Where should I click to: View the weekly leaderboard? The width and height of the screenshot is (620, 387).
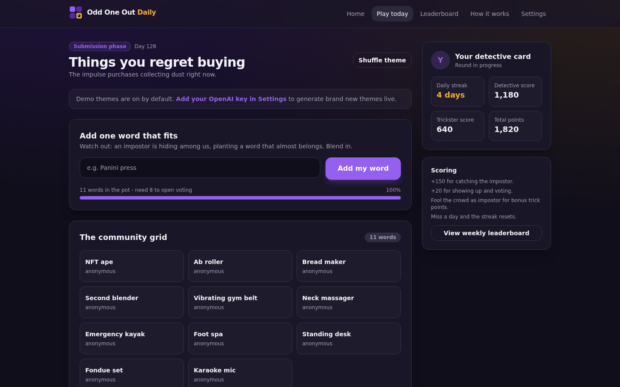(x=487, y=233)
